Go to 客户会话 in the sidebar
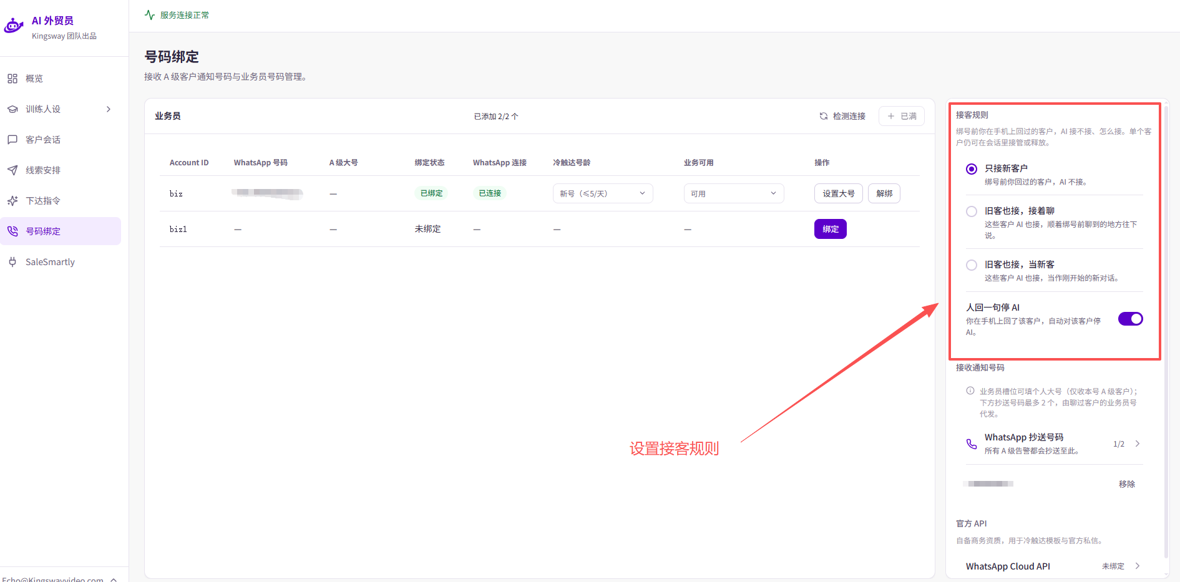Image resolution: width=1180 pixels, height=582 pixels. [61, 140]
